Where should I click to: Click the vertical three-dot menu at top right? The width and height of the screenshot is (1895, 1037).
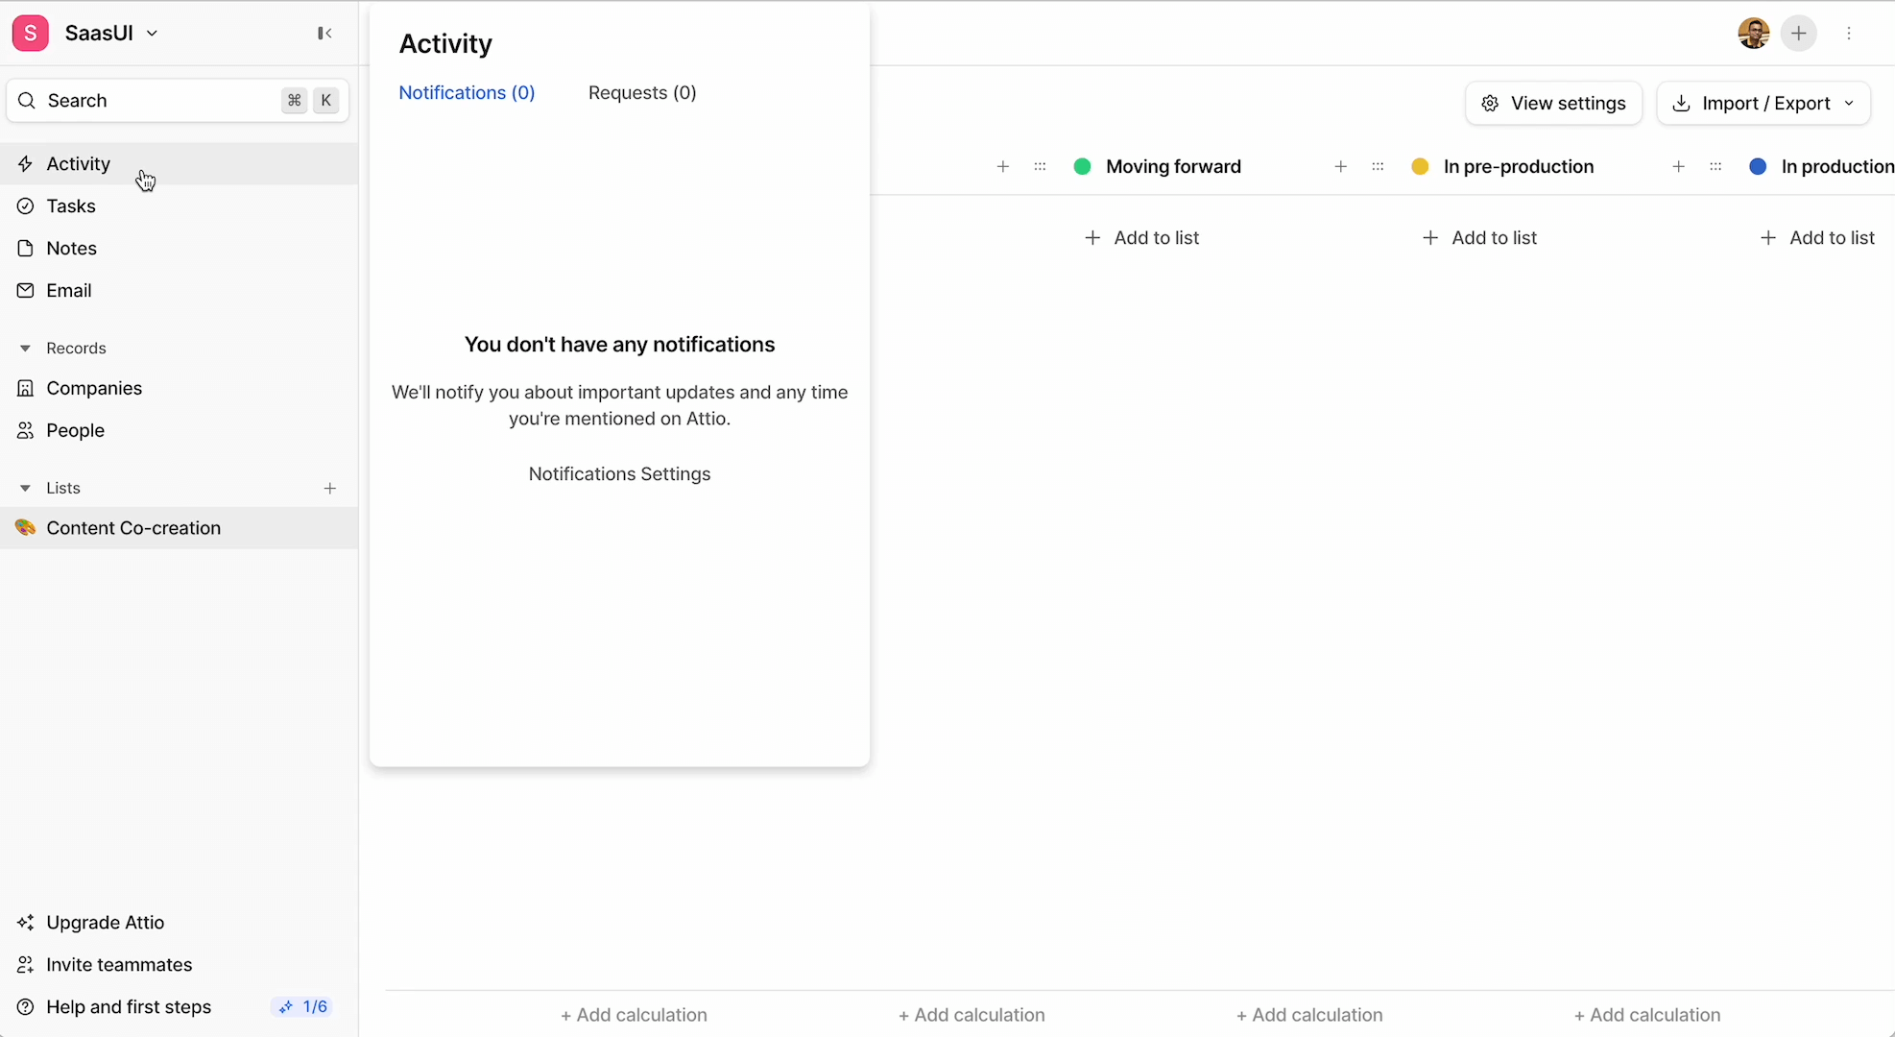1849,34
